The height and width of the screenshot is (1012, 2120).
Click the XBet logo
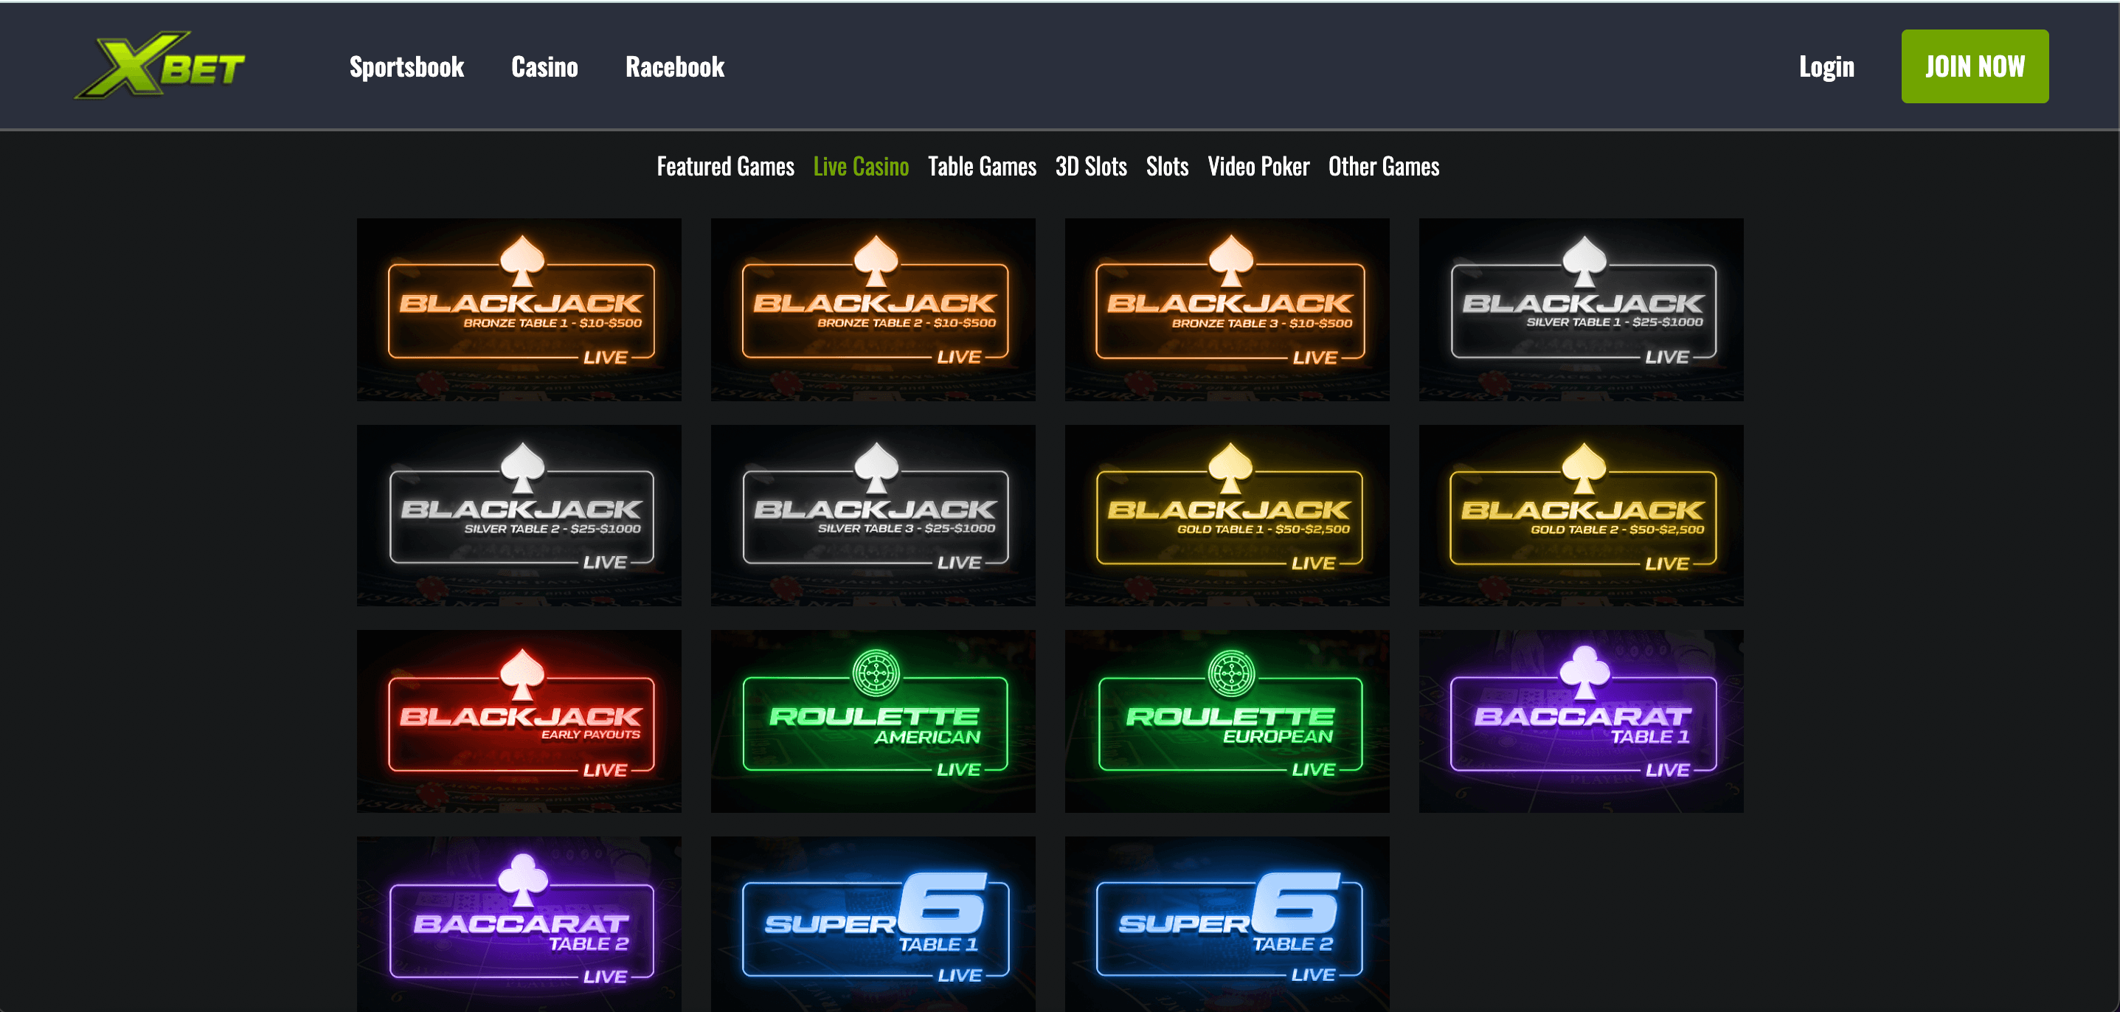[x=161, y=66]
